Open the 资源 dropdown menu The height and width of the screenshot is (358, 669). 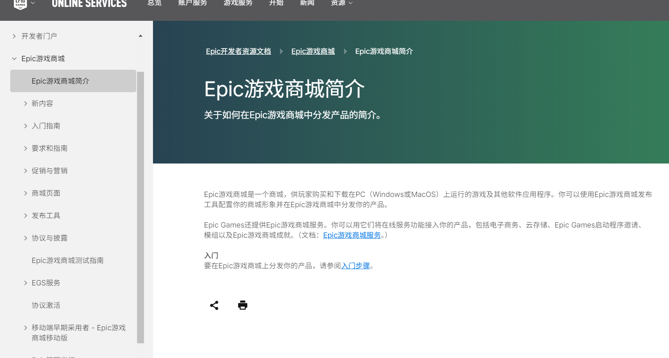click(342, 3)
